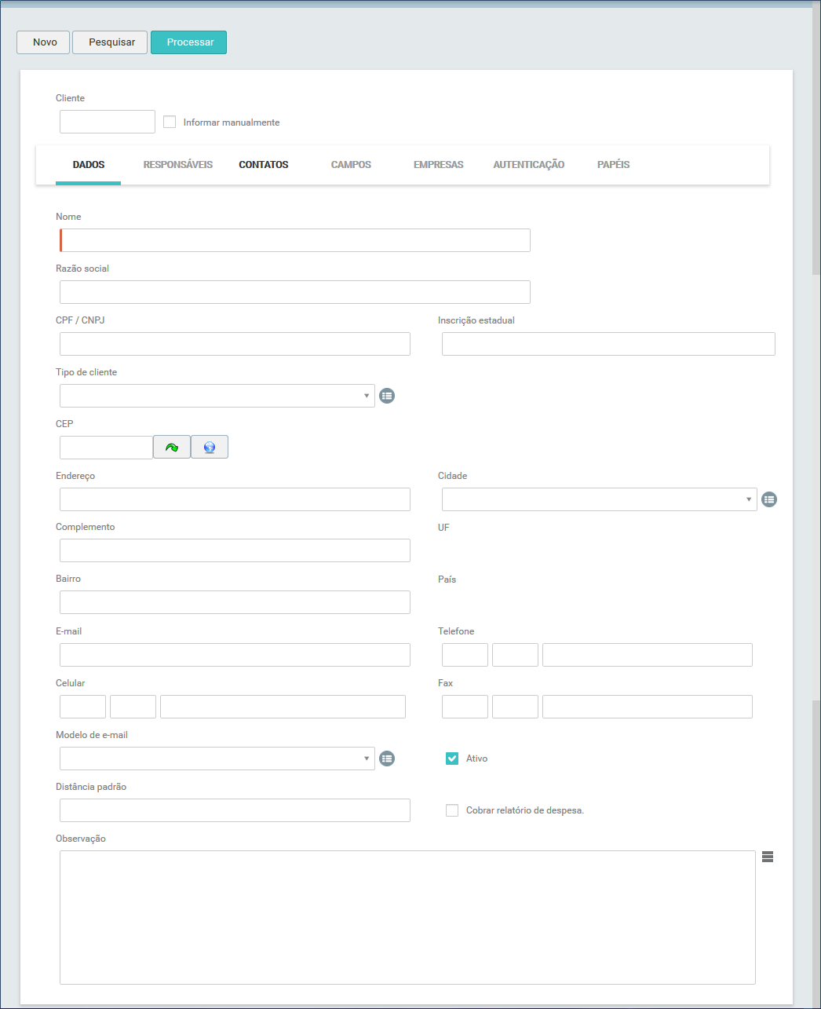Switch to the Contatos tab
Image resolution: width=821 pixels, height=1009 pixels.
[x=264, y=165]
